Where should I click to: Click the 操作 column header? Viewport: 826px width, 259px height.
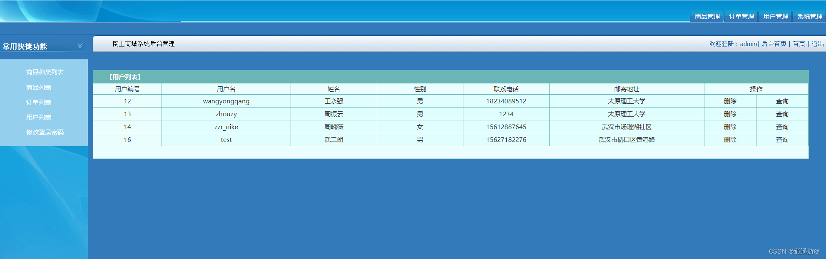coord(756,89)
